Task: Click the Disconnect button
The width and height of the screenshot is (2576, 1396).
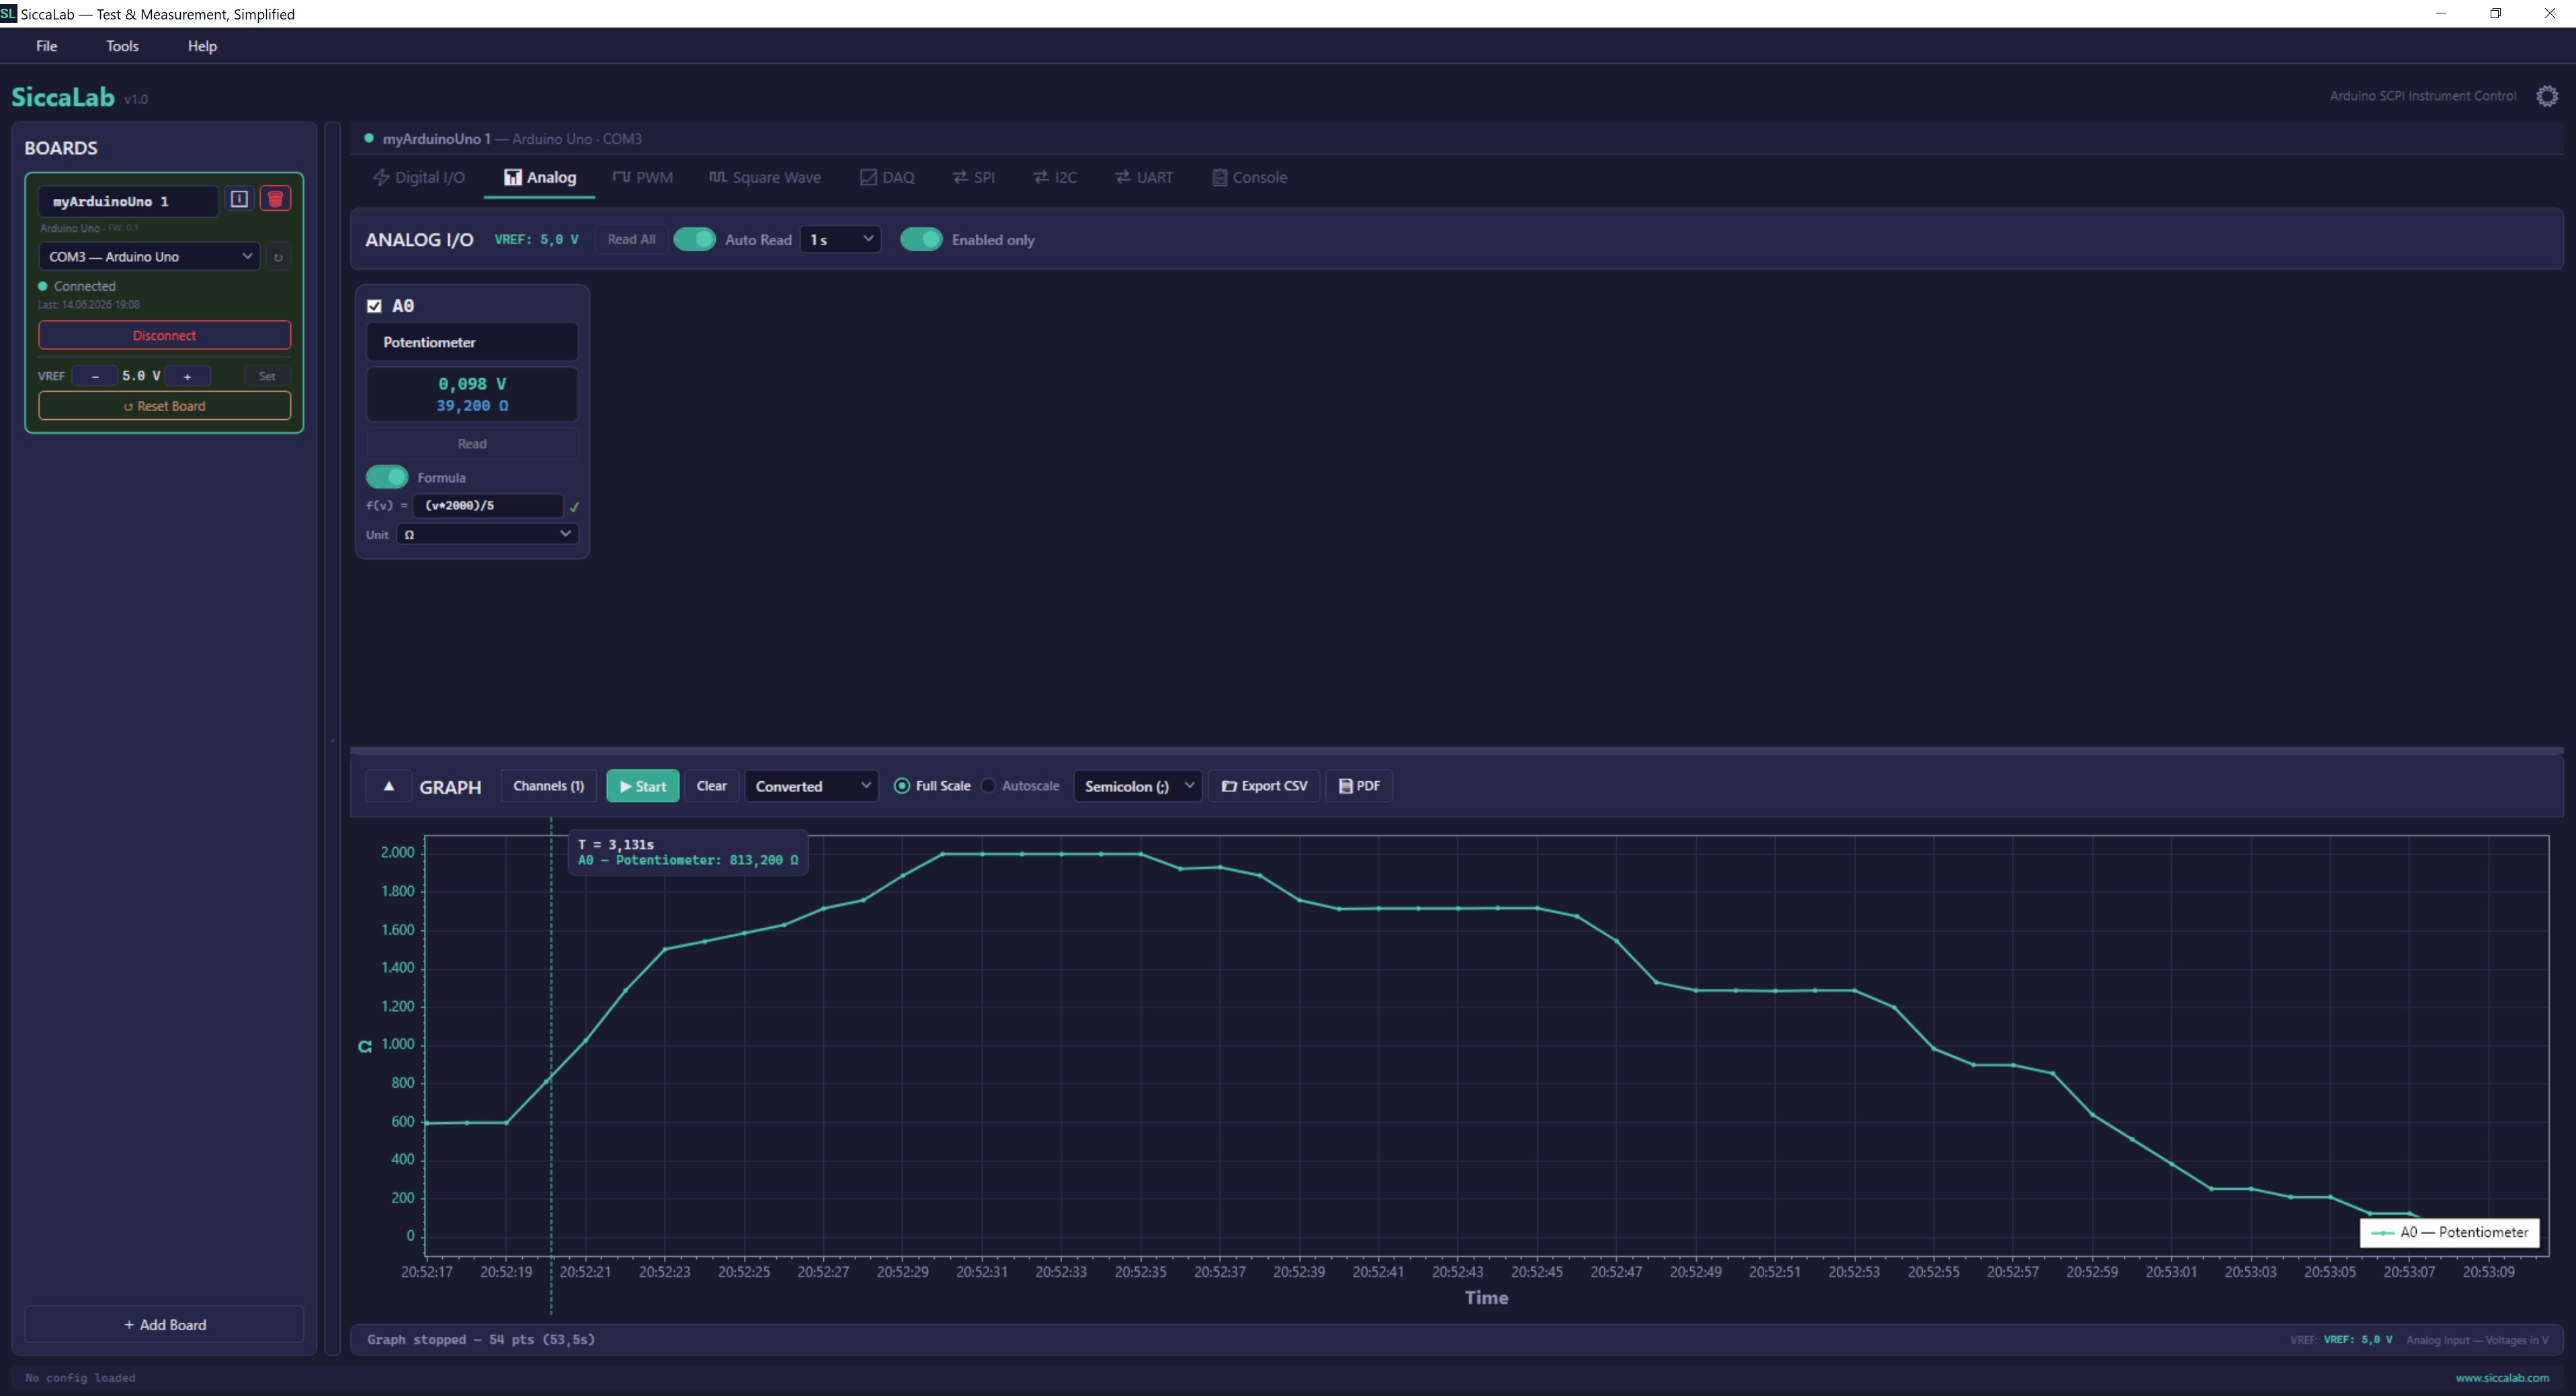Action: (x=165, y=336)
